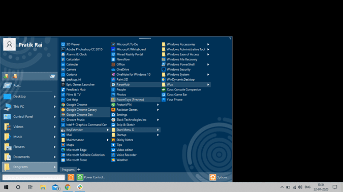Open Your Phone icon

(x=164, y=100)
